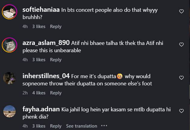Open the fayha.adnan username link

coord(41,109)
